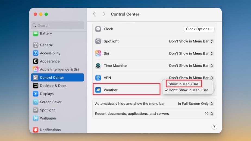This screenshot has width=251, height=141.
Task: Change the automatically hide menu bar setting
Action: [196, 104]
